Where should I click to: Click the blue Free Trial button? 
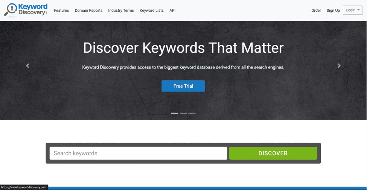click(x=183, y=86)
